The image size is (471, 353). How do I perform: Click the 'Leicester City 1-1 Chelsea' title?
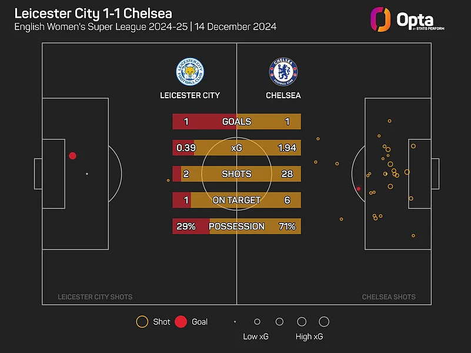coord(89,13)
